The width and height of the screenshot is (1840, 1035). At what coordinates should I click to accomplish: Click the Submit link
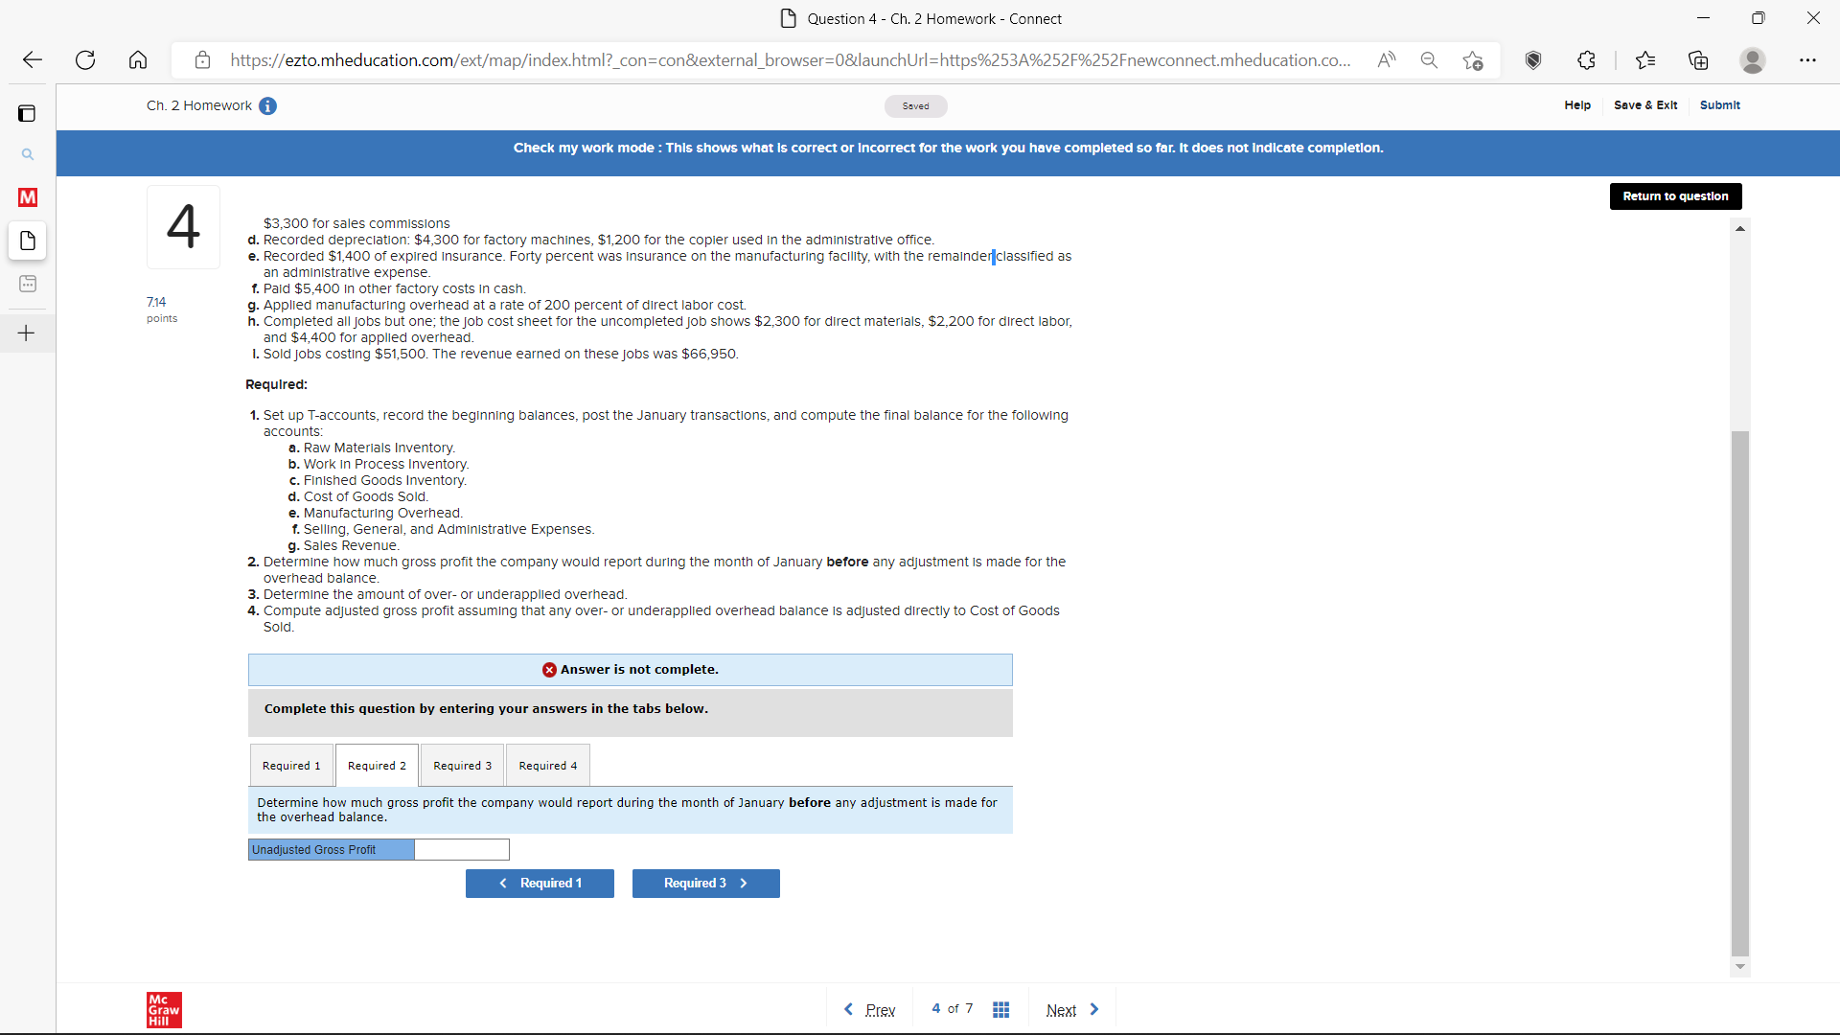[x=1720, y=105]
